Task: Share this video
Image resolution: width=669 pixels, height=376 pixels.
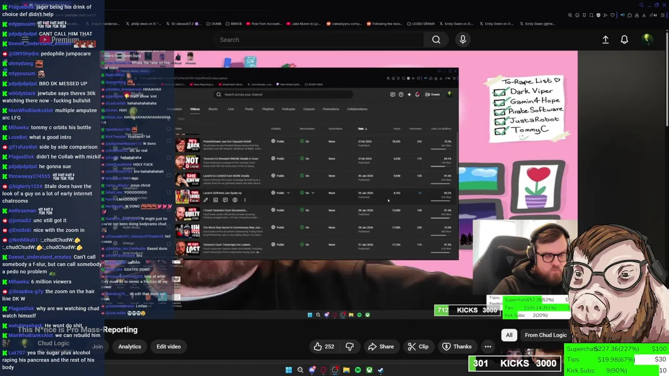Action: 381,347
